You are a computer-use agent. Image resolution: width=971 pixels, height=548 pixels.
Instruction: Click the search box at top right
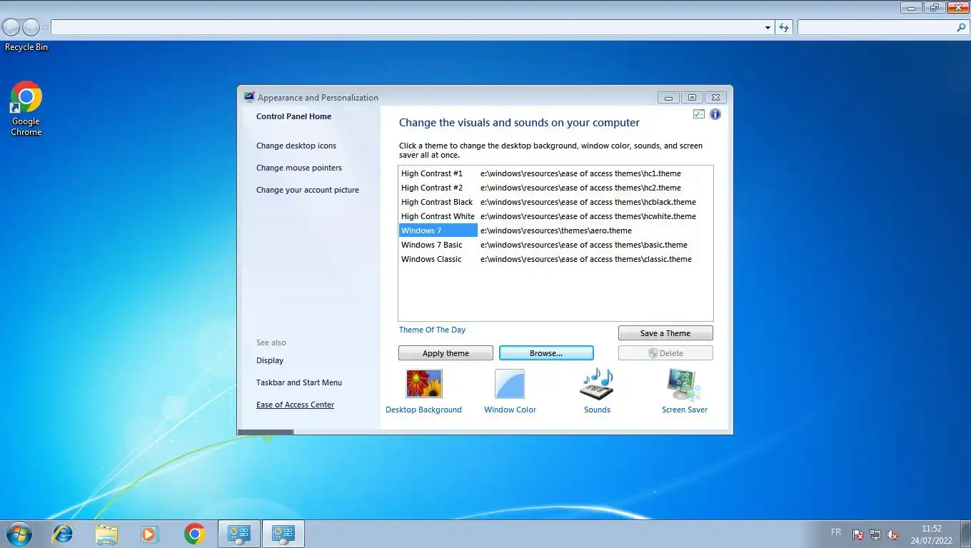coord(876,27)
